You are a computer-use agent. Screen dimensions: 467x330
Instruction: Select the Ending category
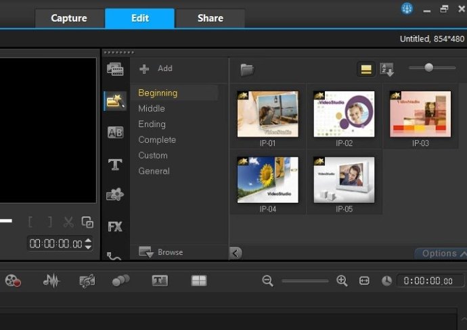152,124
